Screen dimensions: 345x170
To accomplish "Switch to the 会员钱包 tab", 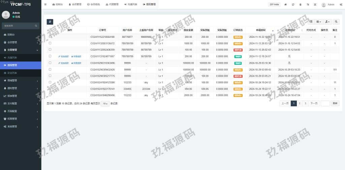I will coord(93,5).
